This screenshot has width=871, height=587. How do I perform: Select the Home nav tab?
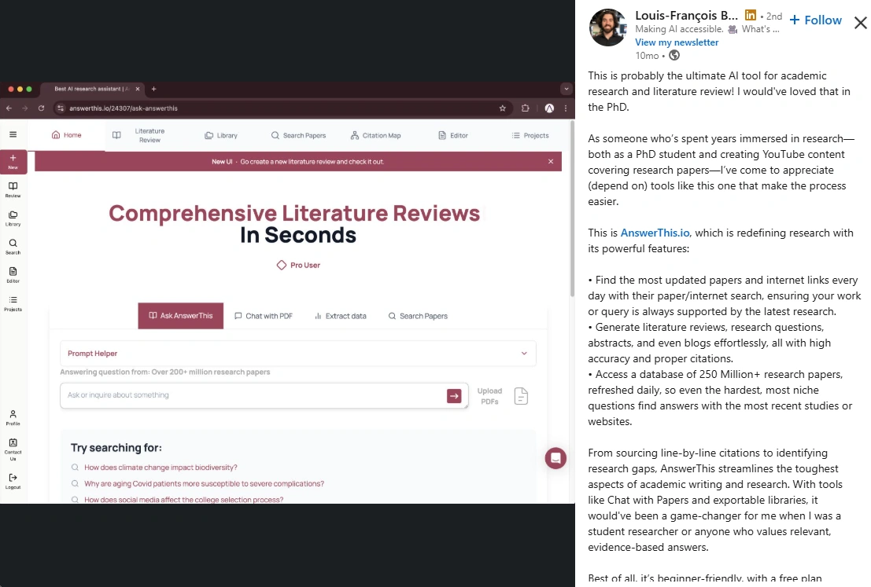tap(66, 135)
